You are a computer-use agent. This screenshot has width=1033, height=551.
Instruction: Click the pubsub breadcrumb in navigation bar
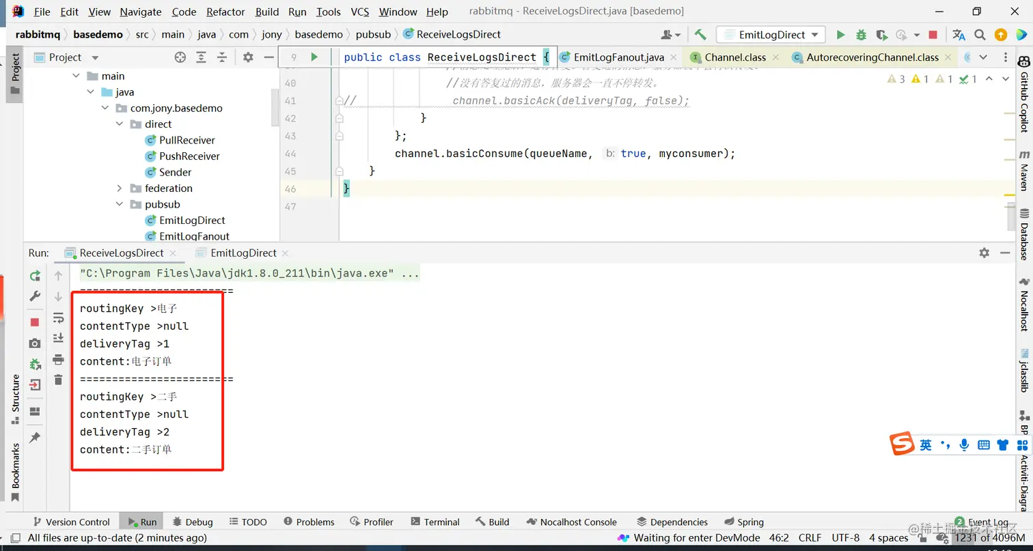click(373, 34)
